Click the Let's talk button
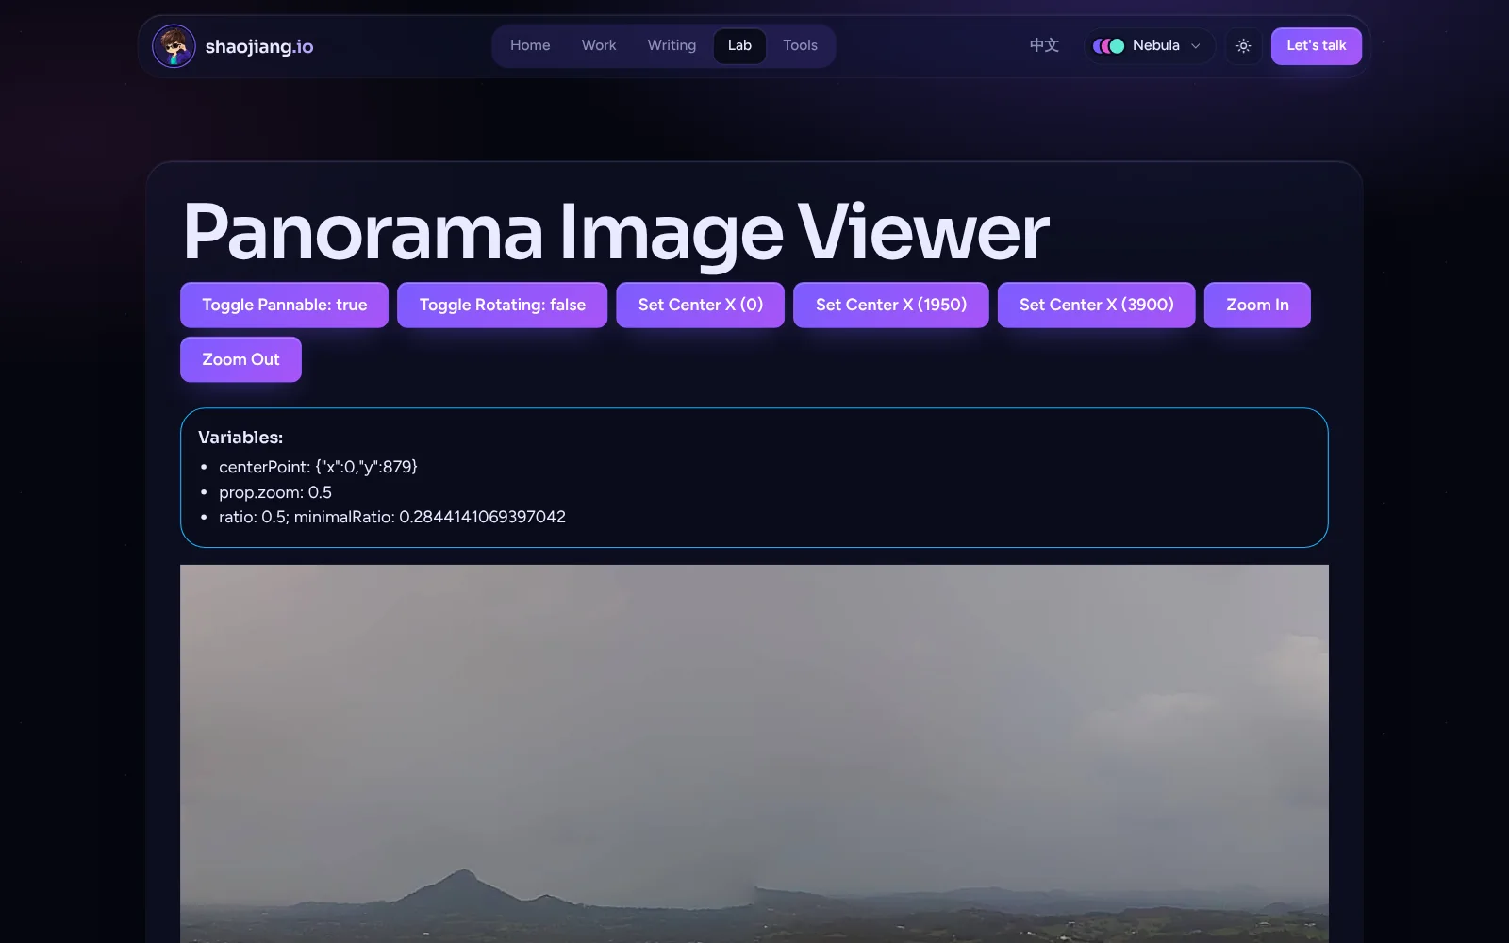1509x943 pixels. pyautogui.click(x=1316, y=46)
